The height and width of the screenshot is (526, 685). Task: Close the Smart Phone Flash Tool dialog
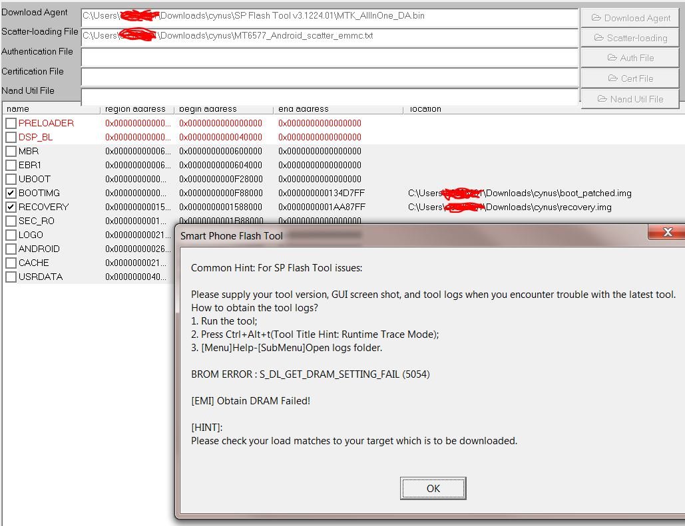point(667,232)
